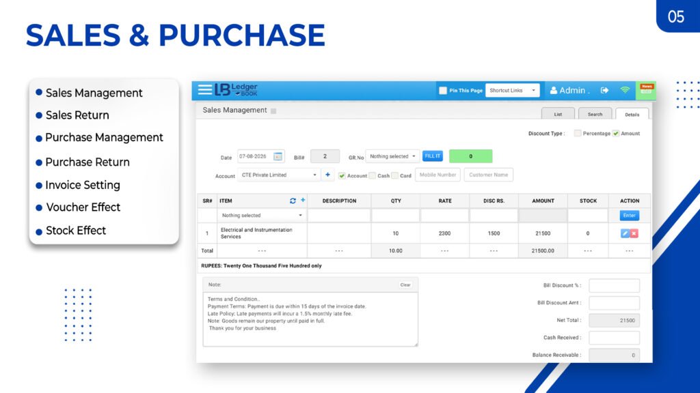Click the Date input field
700x393 pixels.
pyautogui.click(x=255, y=156)
